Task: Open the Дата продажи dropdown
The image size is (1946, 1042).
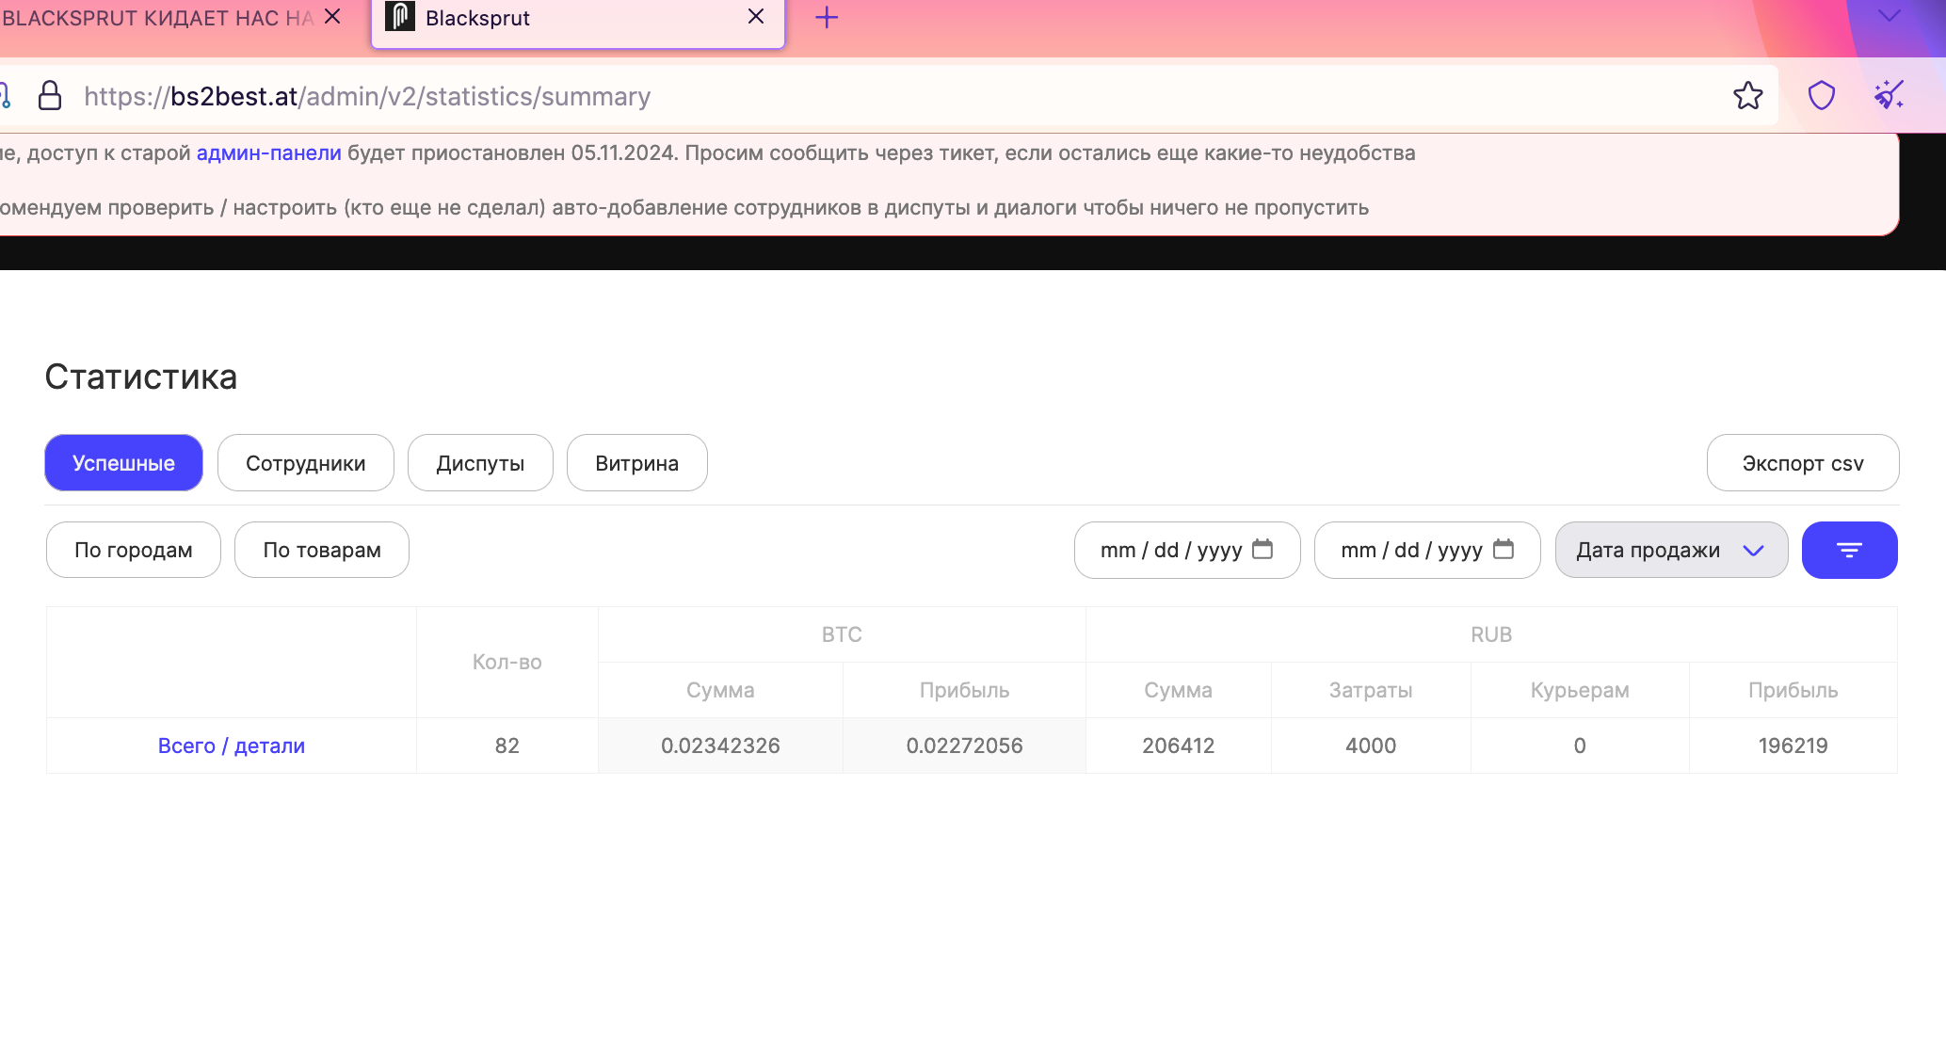Action: (x=1671, y=550)
